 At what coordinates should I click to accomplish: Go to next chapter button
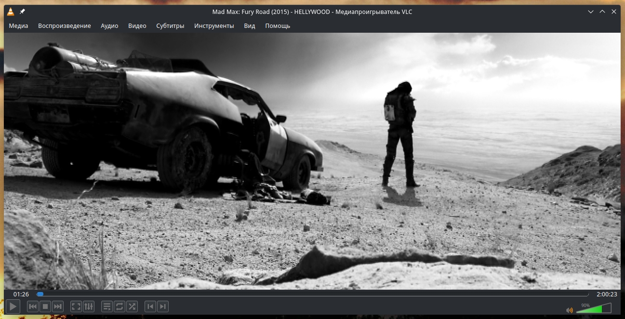click(163, 306)
